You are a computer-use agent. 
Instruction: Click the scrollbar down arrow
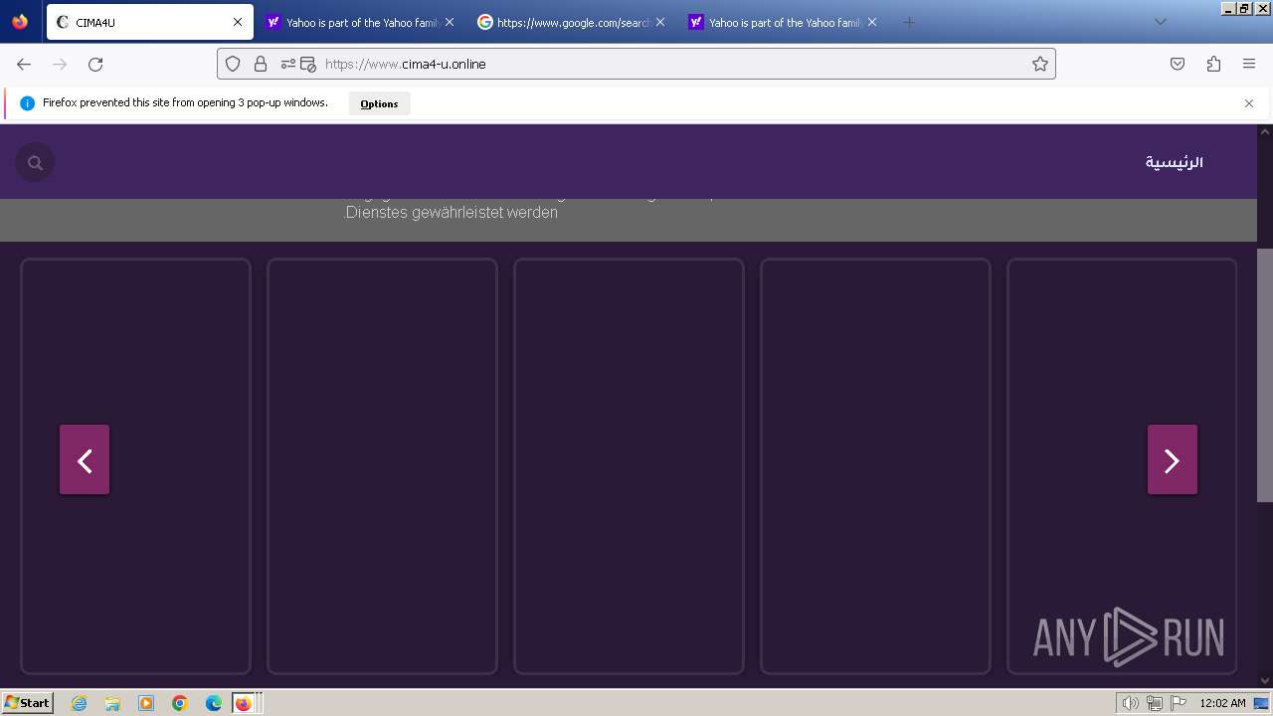pyautogui.click(x=1265, y=681)
